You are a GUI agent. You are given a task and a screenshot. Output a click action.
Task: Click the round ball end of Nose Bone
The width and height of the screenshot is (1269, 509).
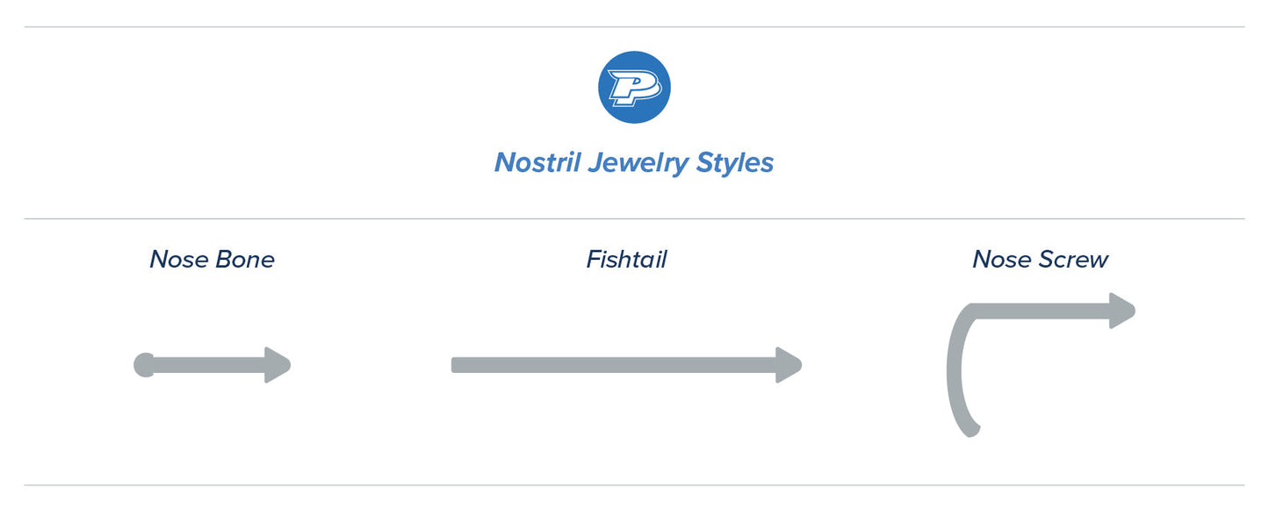(x=144, y=365)
